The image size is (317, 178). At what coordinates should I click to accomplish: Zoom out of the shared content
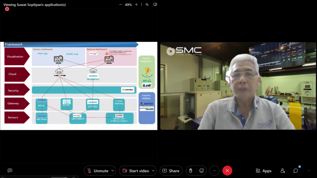click(120, 4)
